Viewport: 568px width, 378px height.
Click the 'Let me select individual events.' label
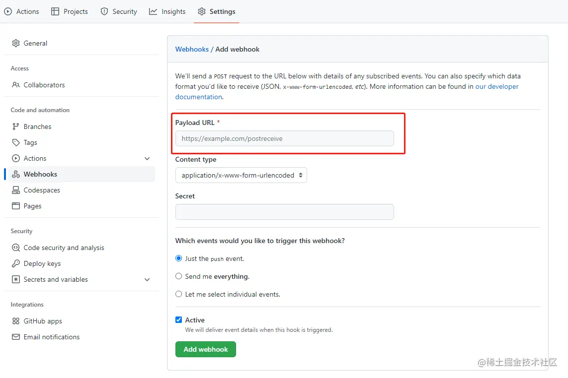233,295
